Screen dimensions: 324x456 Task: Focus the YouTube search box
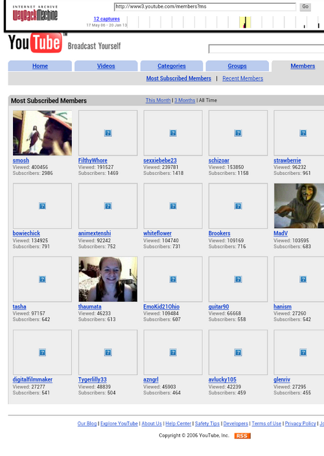[266, 49]
